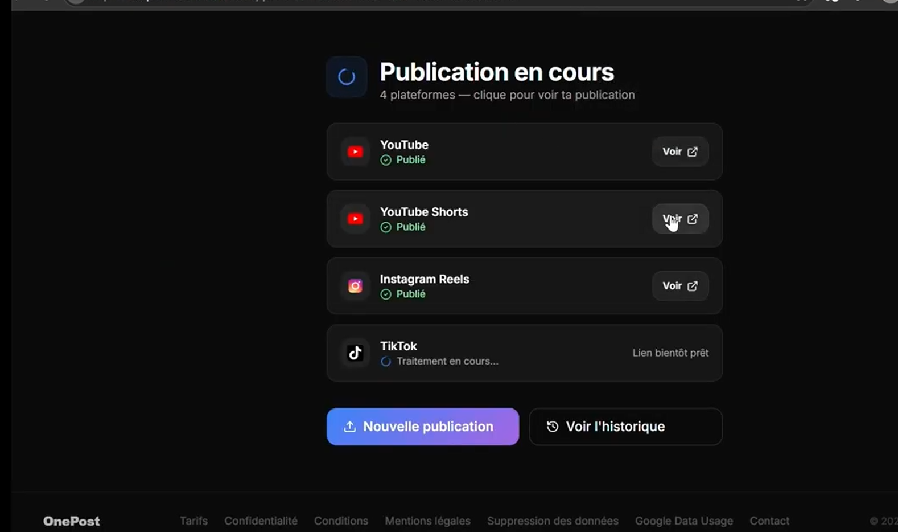
Task: Open the Mentions légales footer link
Action: [x=427, y=521]
